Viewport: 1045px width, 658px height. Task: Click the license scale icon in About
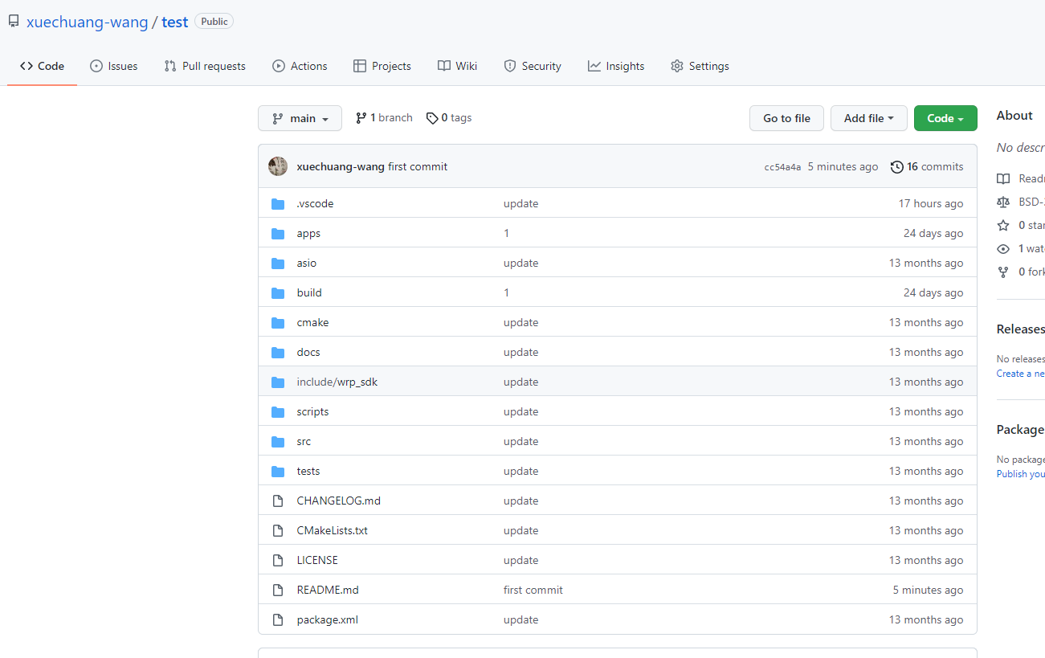[1003, 202]
